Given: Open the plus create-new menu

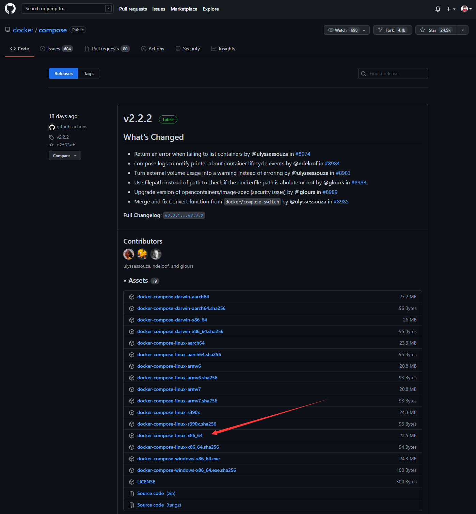Looking at the screenshot, I should click(x=451, y=9).
